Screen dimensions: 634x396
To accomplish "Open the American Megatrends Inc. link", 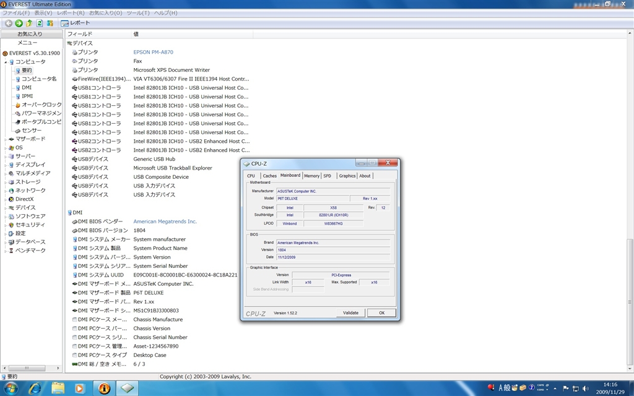I will click(x=165, y=222).
